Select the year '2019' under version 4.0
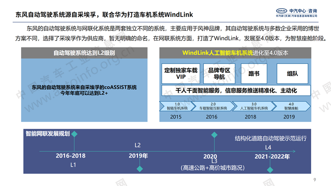331x186 pixels. point(289,117)
